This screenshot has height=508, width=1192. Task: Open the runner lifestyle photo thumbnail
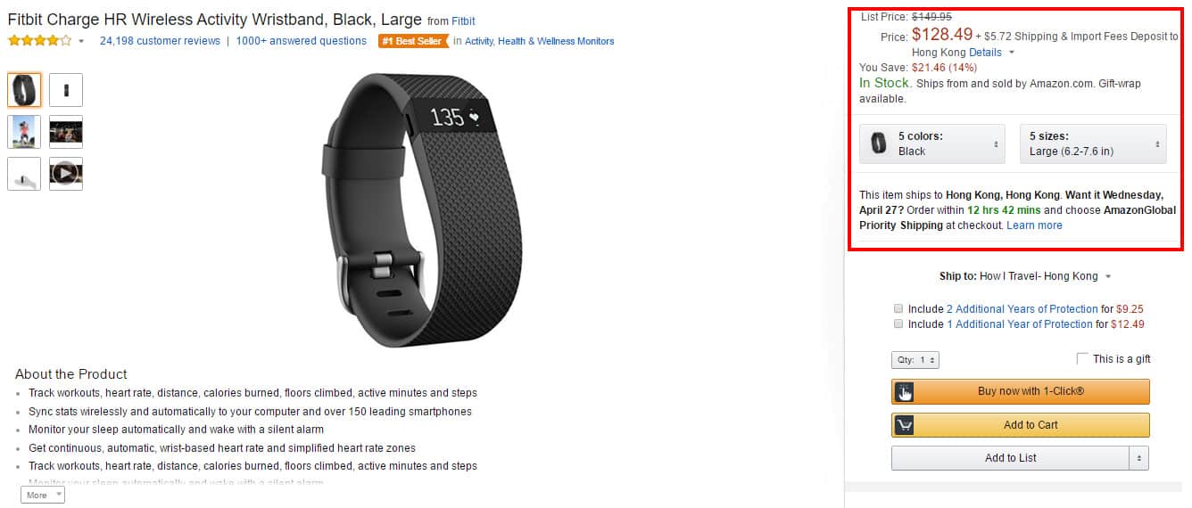coord(24,132)
